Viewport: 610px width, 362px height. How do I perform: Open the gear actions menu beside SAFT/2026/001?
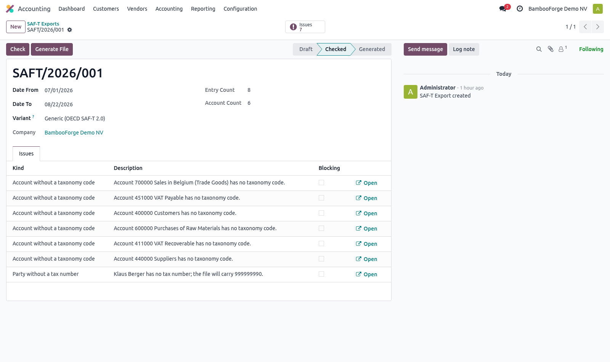pyautogui.click(x=69, y=30)
